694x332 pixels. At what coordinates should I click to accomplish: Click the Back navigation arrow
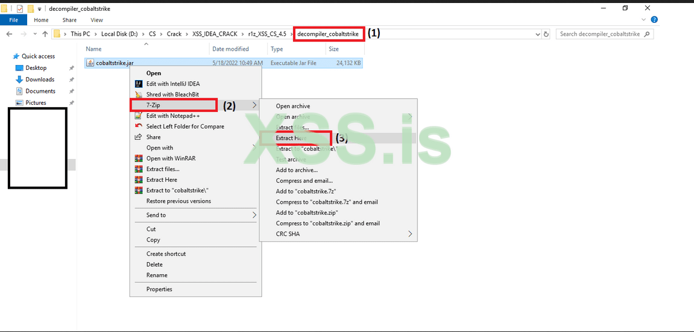9,34
